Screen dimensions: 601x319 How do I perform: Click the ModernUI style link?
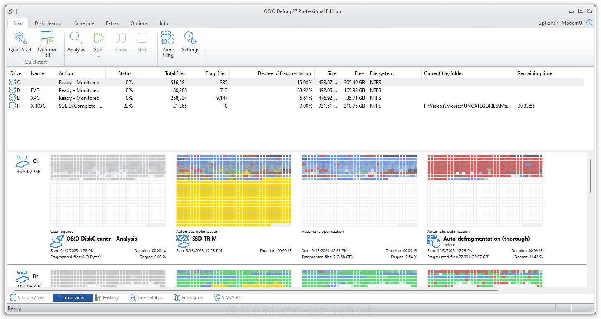[572, 23]
